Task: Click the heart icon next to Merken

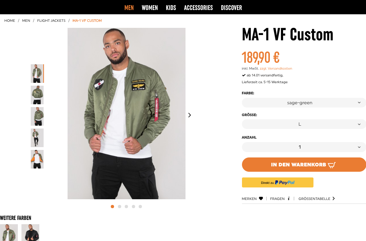Action: [261, 199]
